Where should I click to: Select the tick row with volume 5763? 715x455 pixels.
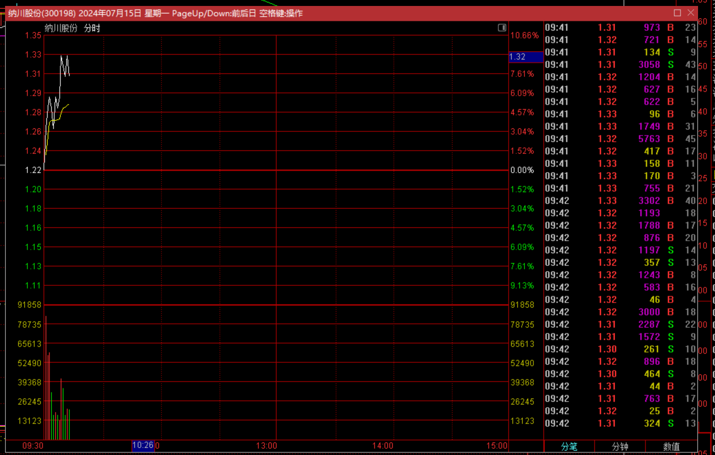620,139
